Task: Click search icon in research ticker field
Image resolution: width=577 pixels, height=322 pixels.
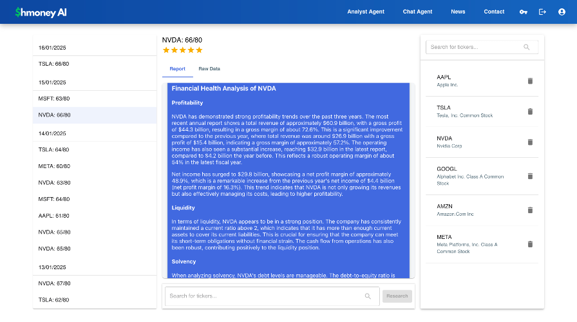Action: [x=368, y=296]
